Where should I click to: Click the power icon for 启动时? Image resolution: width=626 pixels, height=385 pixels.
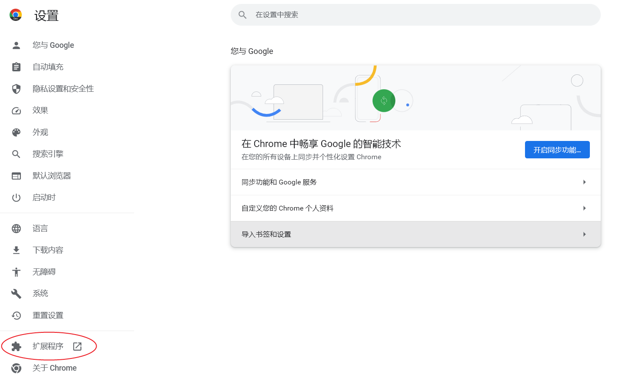point(17,198)
